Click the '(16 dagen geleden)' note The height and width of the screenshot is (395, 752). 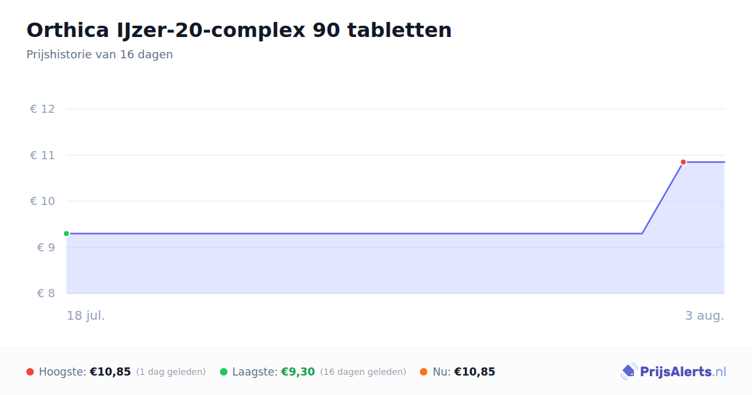pos(363,372)
